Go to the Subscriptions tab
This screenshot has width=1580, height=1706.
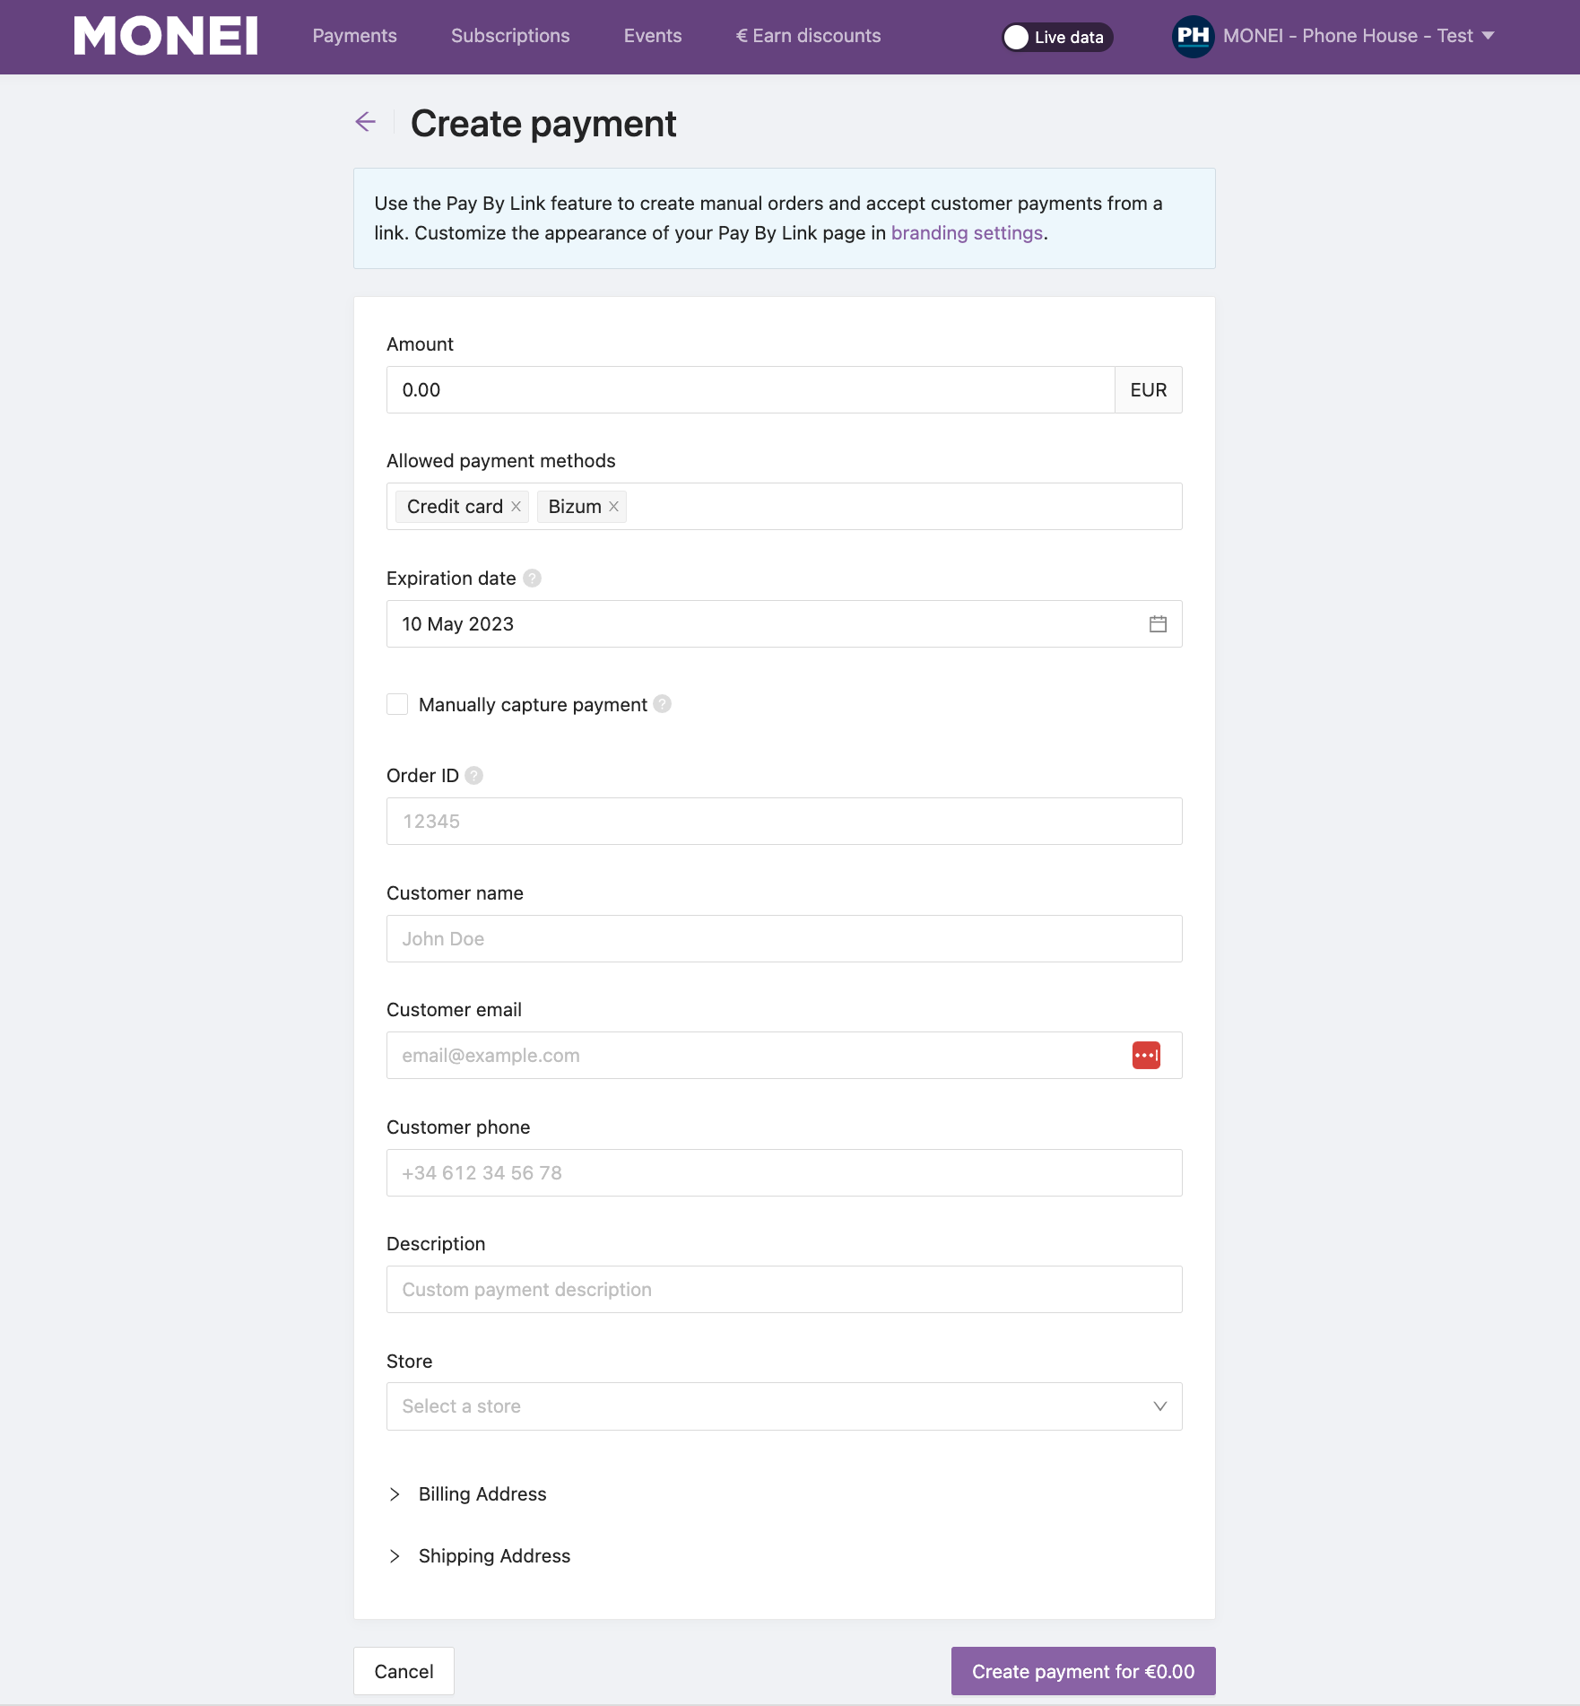[x=510, y=36]
